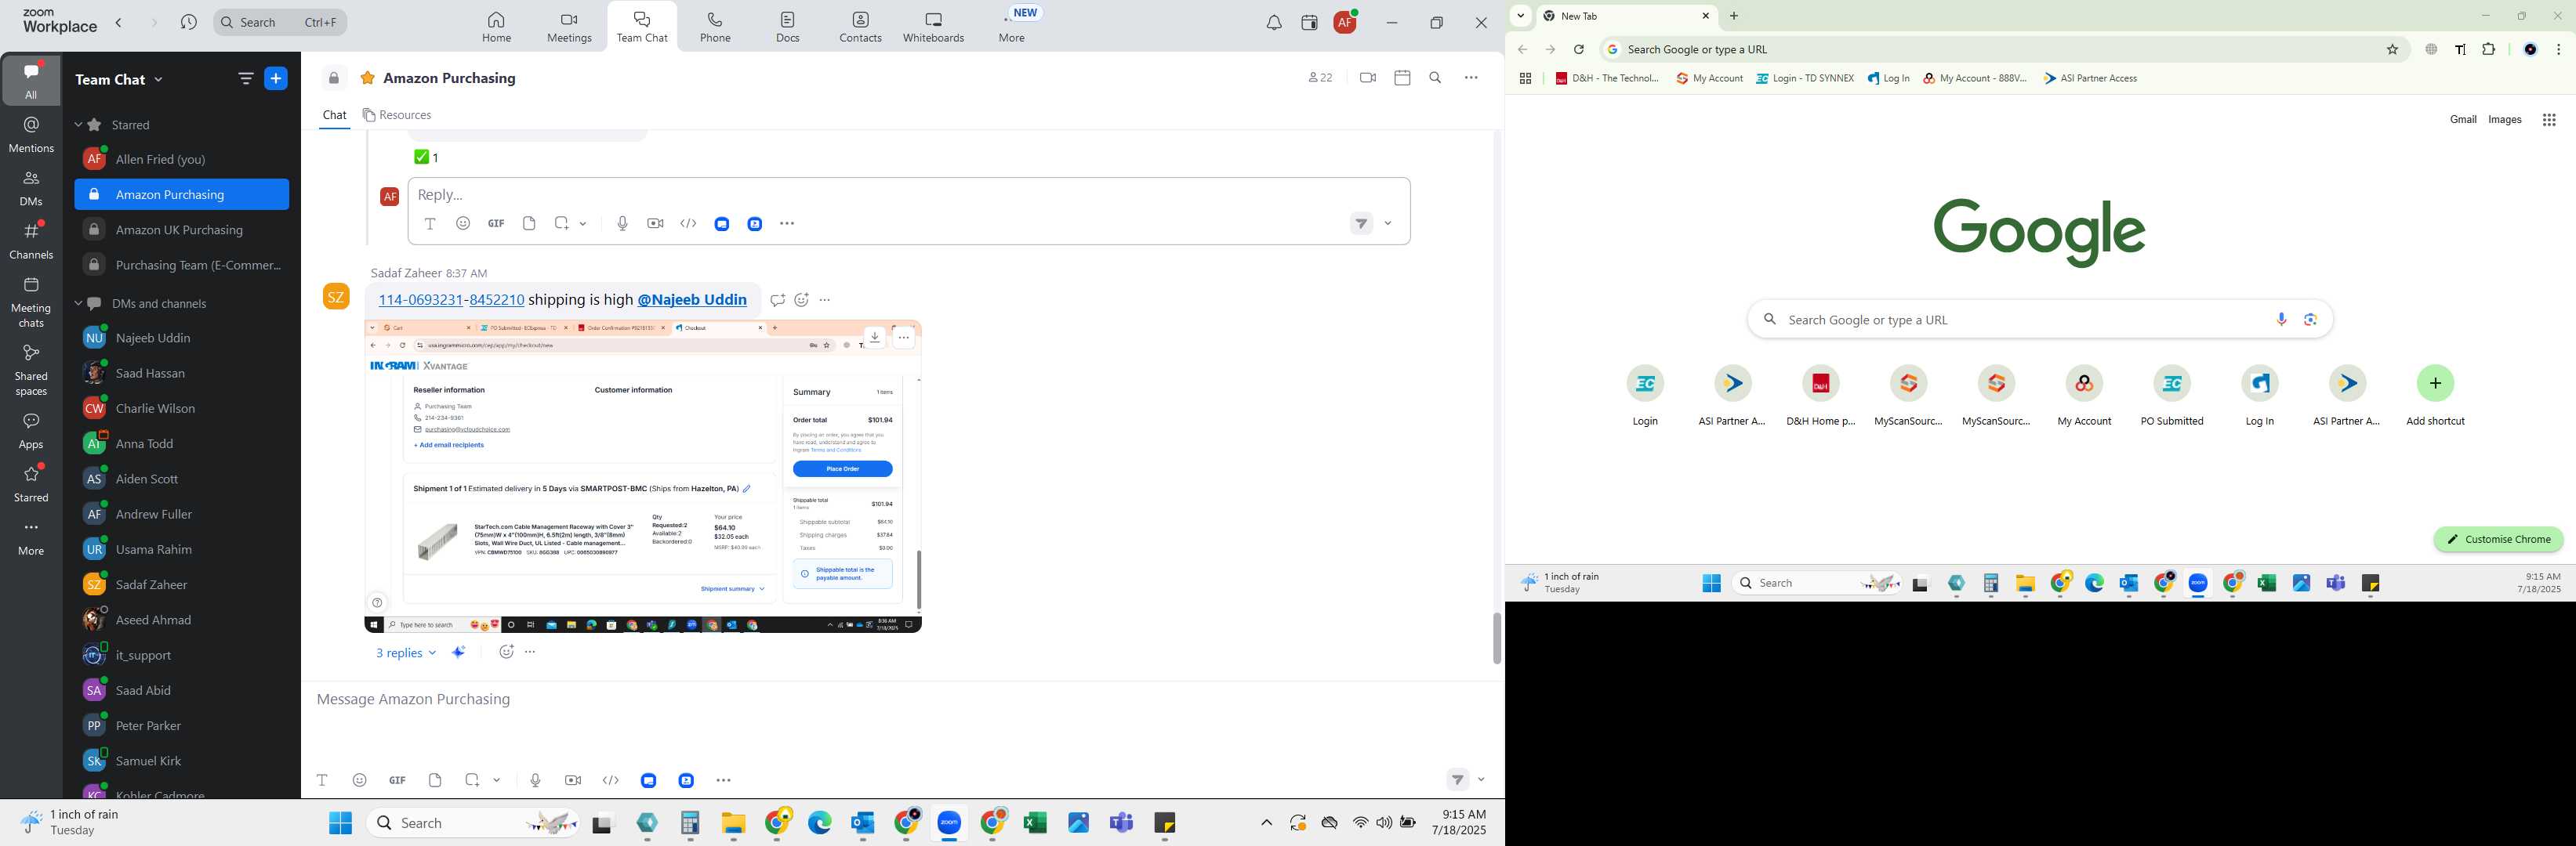Viewport: 2576px width, 846px height.
Task: Open the Purchasing Team (E-Commer... channel
Action: [x=182, y=265]
